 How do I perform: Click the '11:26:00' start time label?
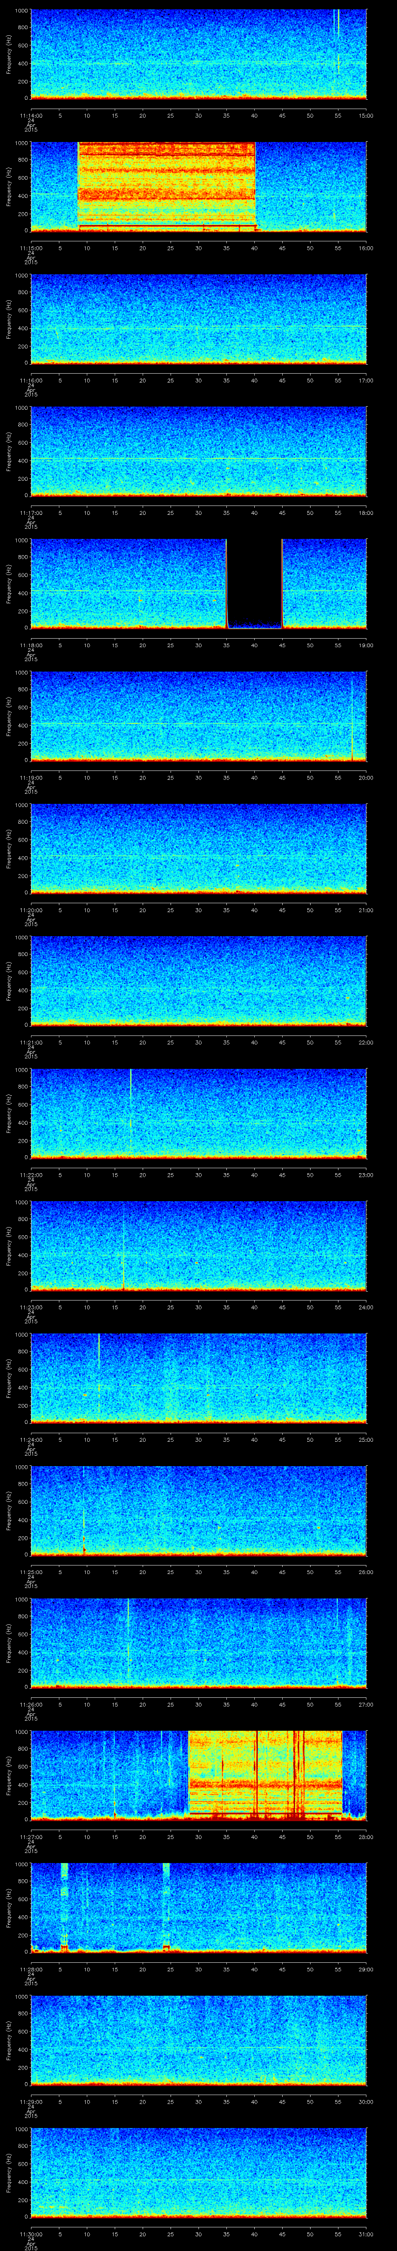(31, 1704)
